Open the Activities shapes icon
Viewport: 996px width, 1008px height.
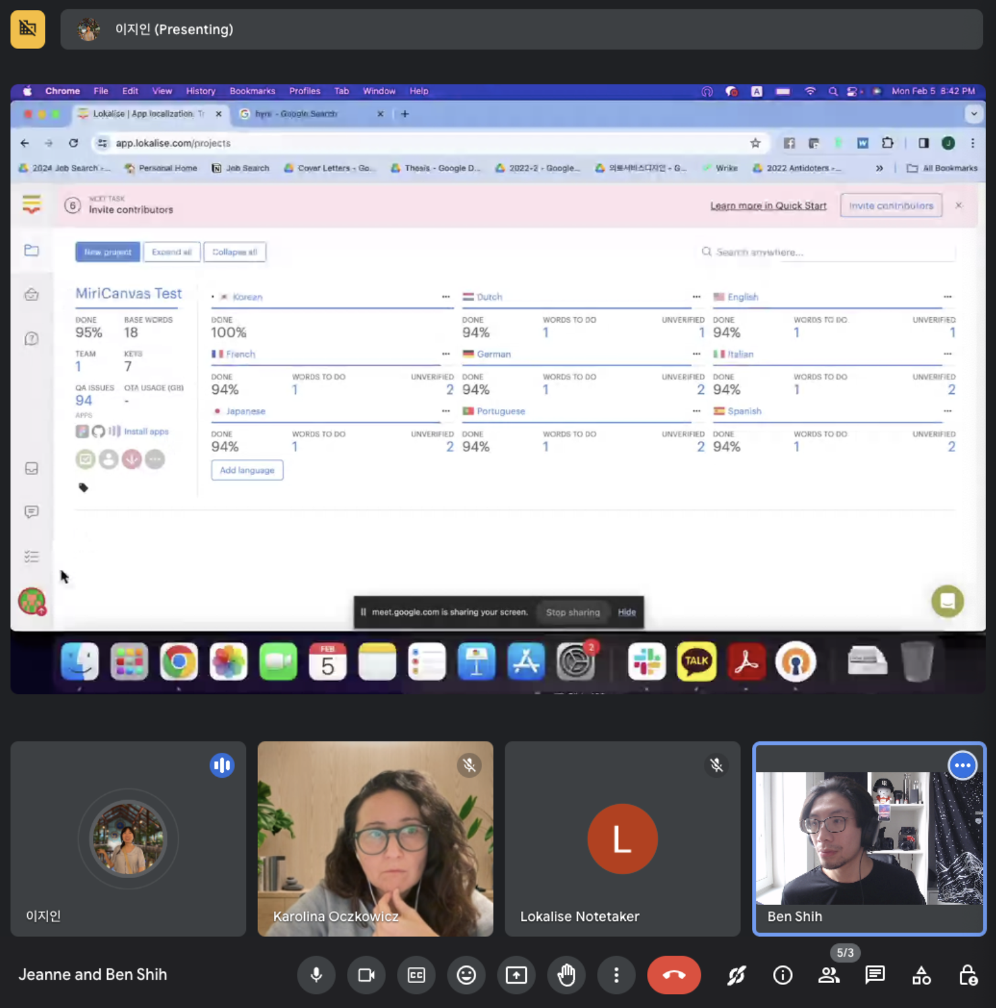click(921, 975)
